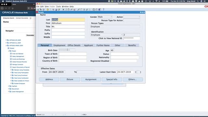Click the Others... button
Image resolution: width=208 pixels, height=117 pixels.
(133, 79)
